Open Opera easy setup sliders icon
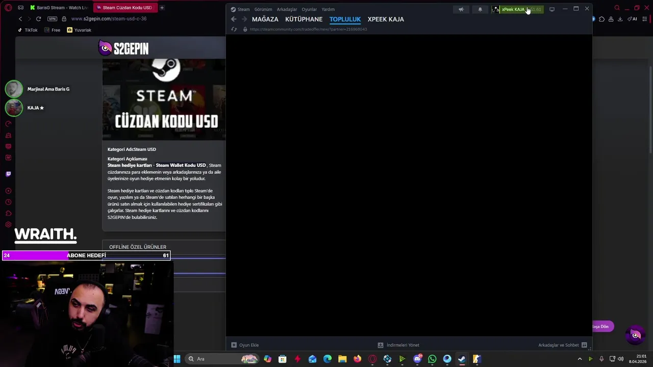 click(645, 19)
